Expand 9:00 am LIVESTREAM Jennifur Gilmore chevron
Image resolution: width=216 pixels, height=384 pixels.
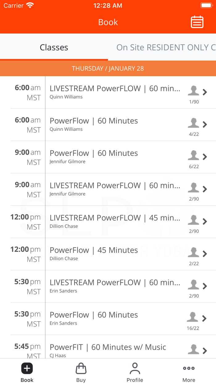coord(205,189)
